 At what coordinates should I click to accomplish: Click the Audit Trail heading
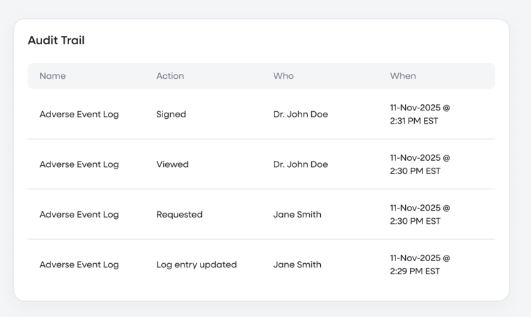click(x=56, y=41)
